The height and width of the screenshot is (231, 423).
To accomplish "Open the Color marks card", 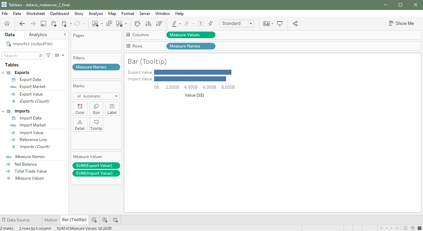I will click(x=80, y=109).
